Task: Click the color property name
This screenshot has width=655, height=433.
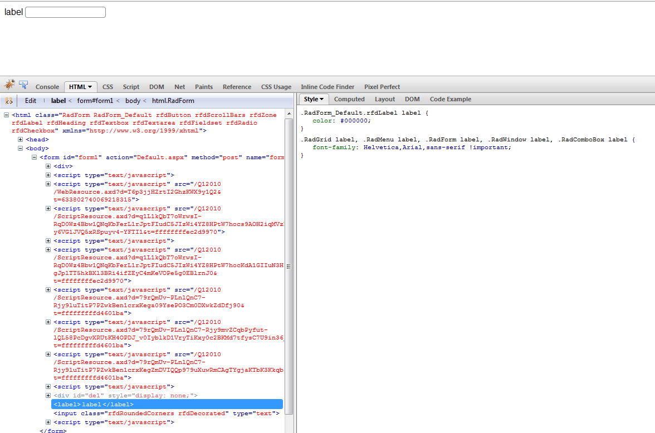Action: 322,121
